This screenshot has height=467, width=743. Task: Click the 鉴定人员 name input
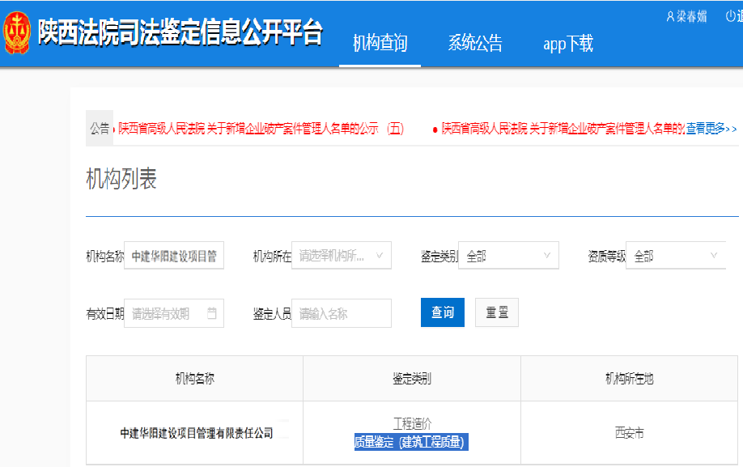pyautogui.click(x=342, y=313)
